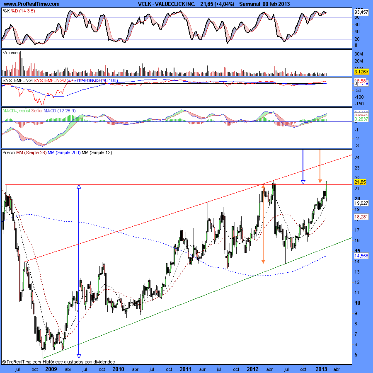Click the SYSTEMFUNGI indicator label
This screenshot has height=373, width=373.
(x=17, y=80)
